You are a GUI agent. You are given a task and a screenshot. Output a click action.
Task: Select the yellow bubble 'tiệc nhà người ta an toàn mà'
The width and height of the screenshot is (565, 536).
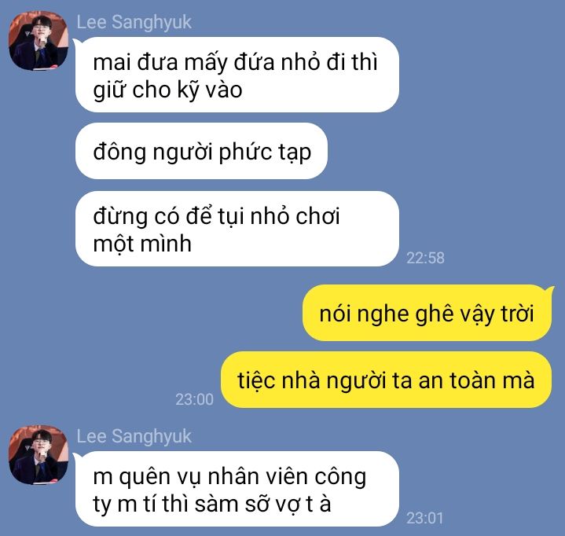click(x=386, y=380)
